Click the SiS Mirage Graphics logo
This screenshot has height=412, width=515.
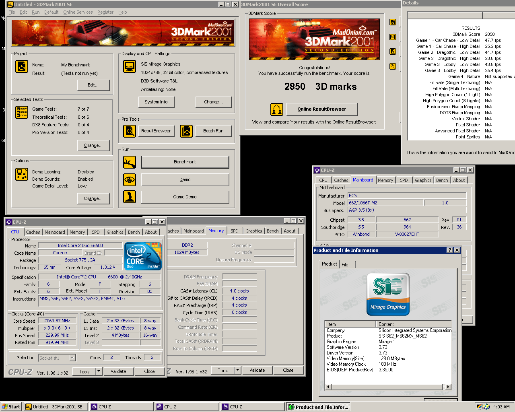point(388,294)
